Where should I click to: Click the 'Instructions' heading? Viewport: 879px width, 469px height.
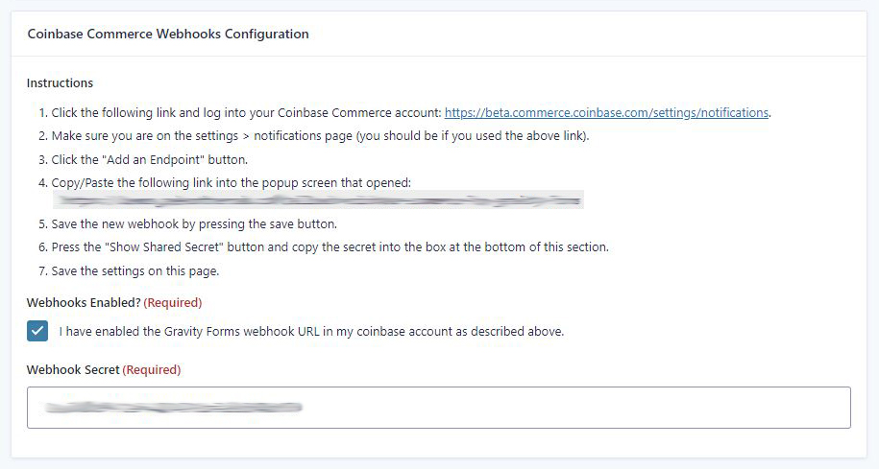point(60,82)
